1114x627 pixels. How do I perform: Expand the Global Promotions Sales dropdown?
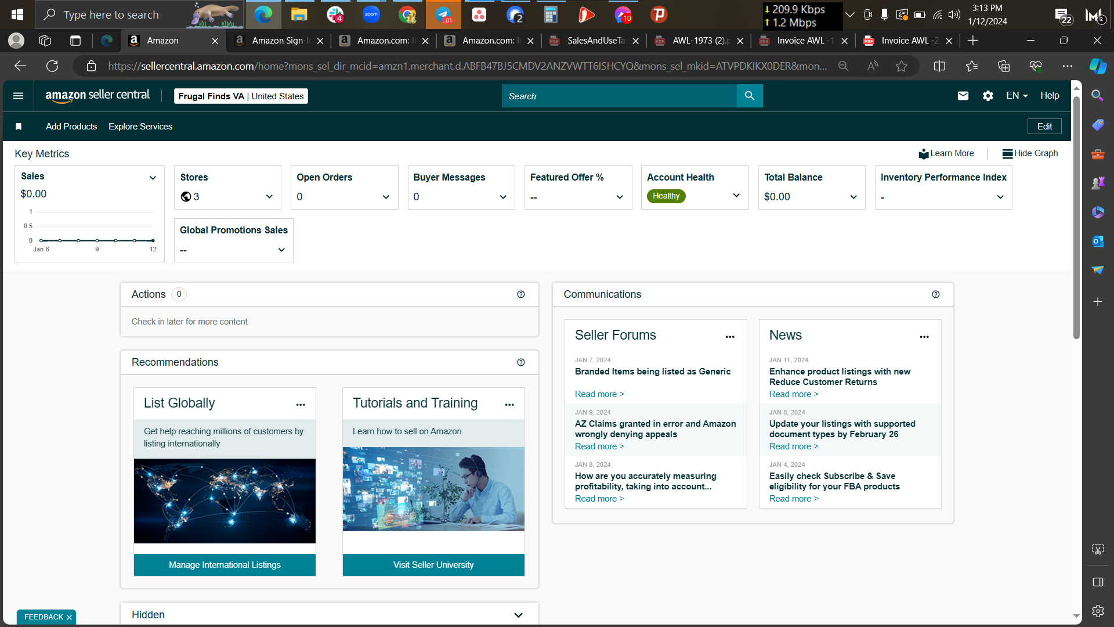point(281,250)
